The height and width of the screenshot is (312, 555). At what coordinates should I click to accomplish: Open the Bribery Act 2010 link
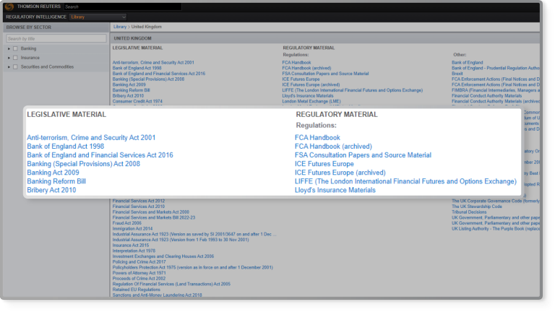point(51,190)
